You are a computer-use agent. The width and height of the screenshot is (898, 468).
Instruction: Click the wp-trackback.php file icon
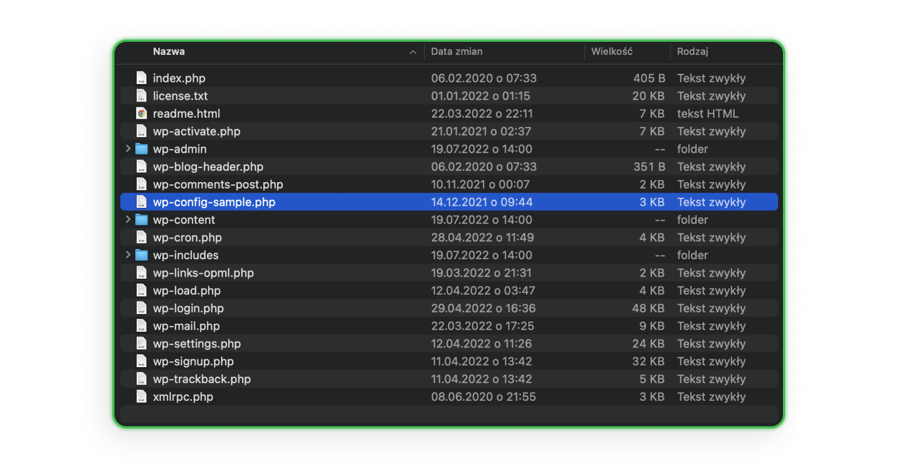click(x=142, y=379)
